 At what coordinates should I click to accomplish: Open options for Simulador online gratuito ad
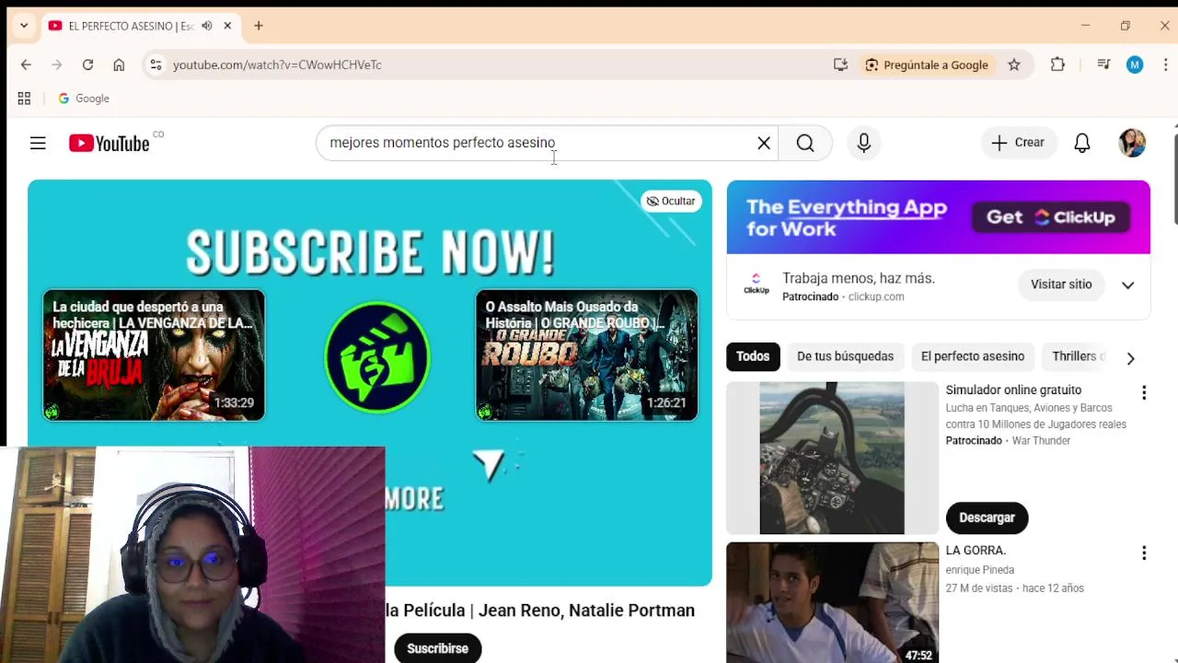point(1144,393)
